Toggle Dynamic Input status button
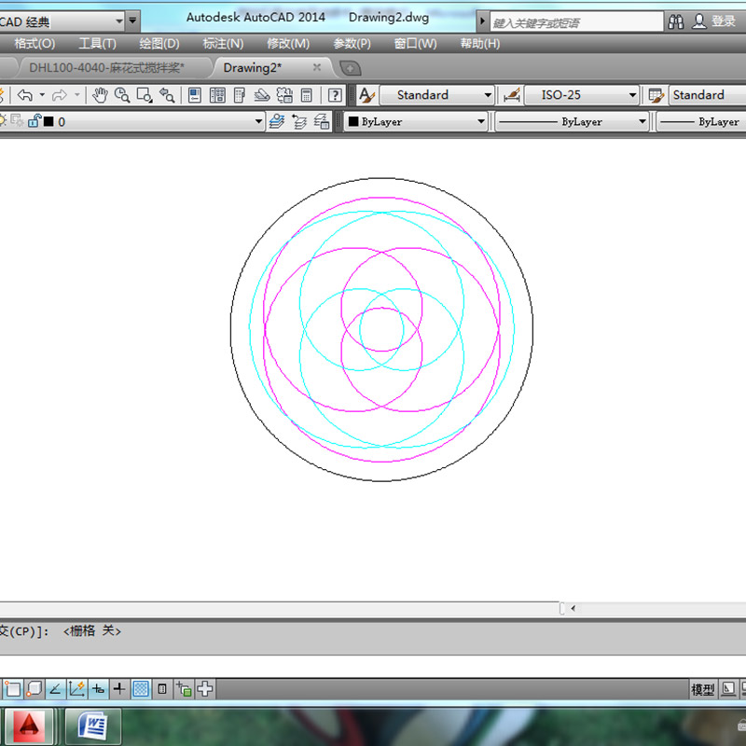 (x=98, y=688)
